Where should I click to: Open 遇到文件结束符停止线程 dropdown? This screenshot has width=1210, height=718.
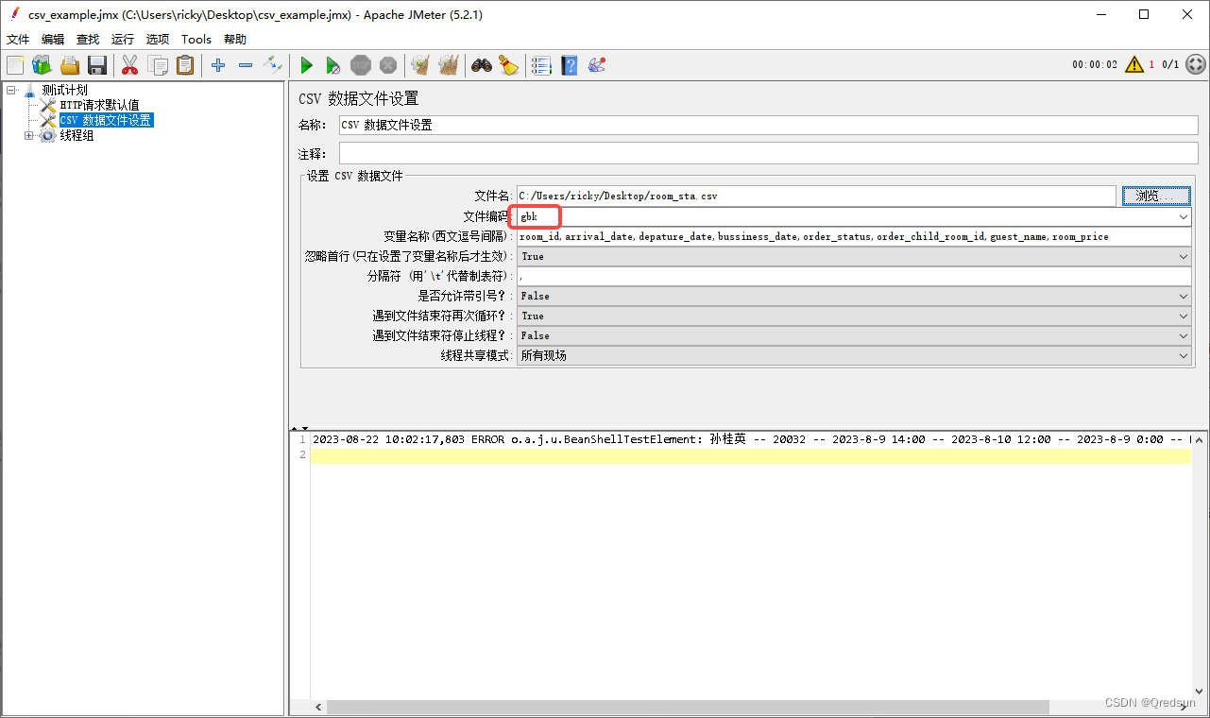click(x=854, y=335)
